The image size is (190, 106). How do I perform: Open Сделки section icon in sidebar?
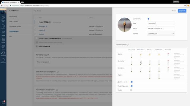pyautogui.click(x=3, y=26)
